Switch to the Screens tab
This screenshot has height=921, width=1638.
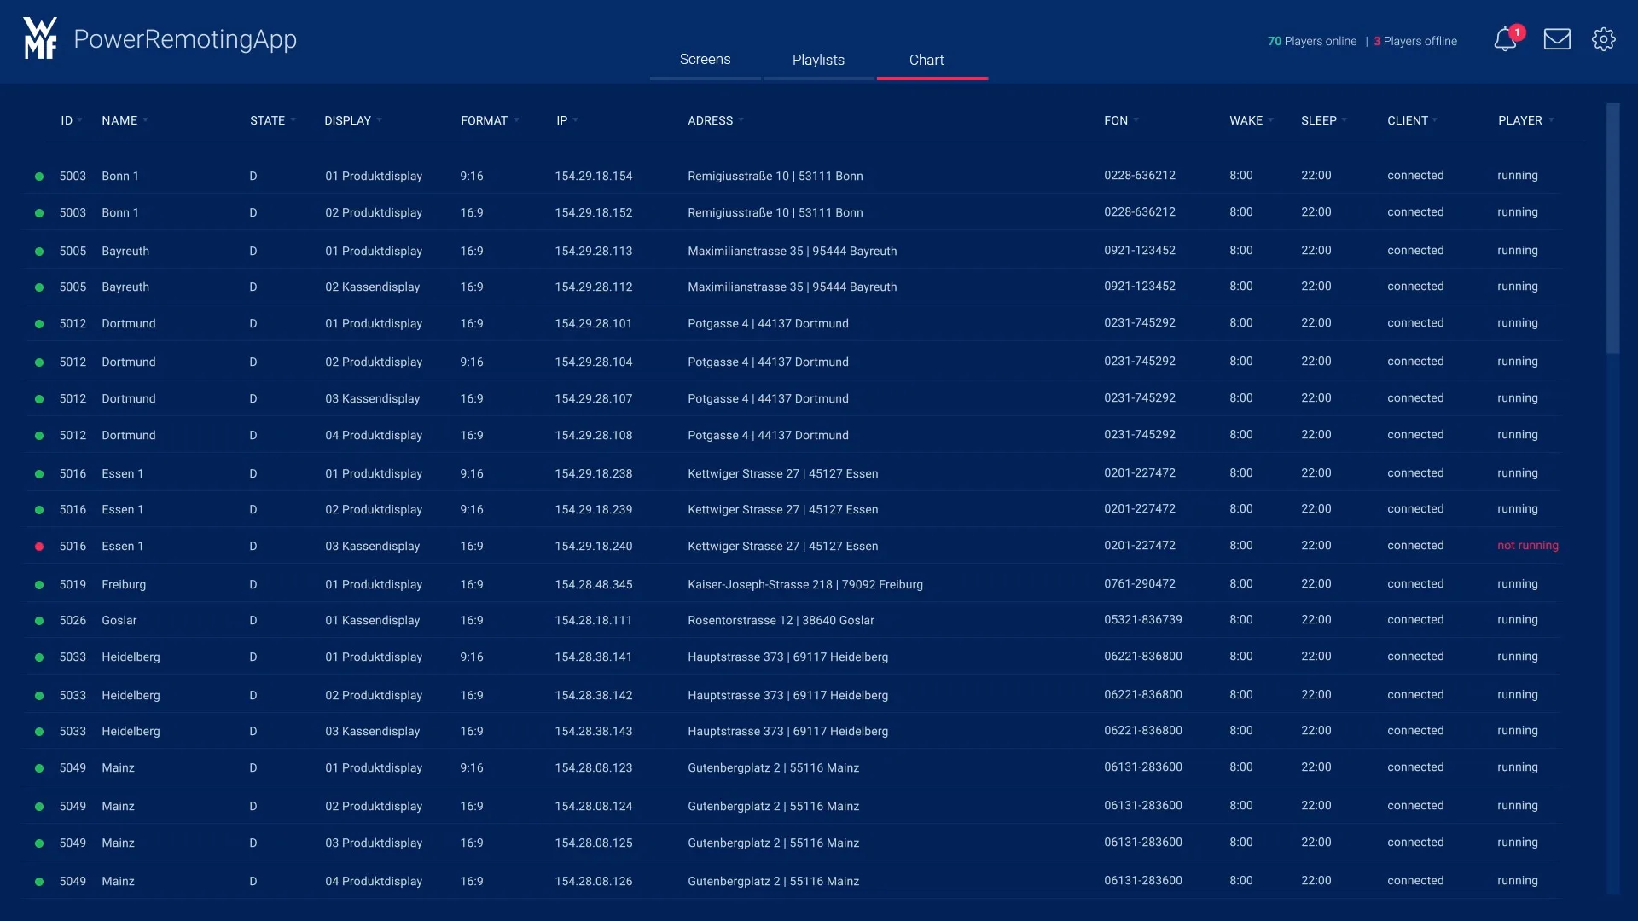pyautogui.click(x=705, y=60)
